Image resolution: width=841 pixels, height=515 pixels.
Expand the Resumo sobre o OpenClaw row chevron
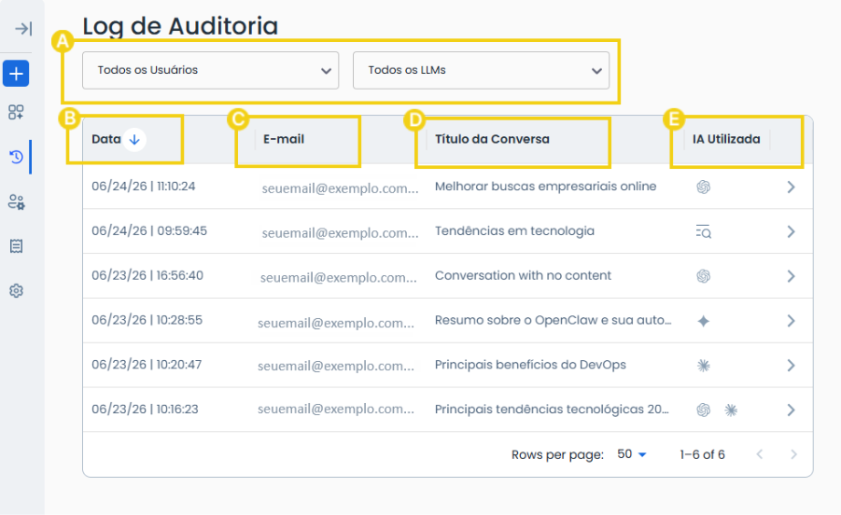(x=792, y=321)
